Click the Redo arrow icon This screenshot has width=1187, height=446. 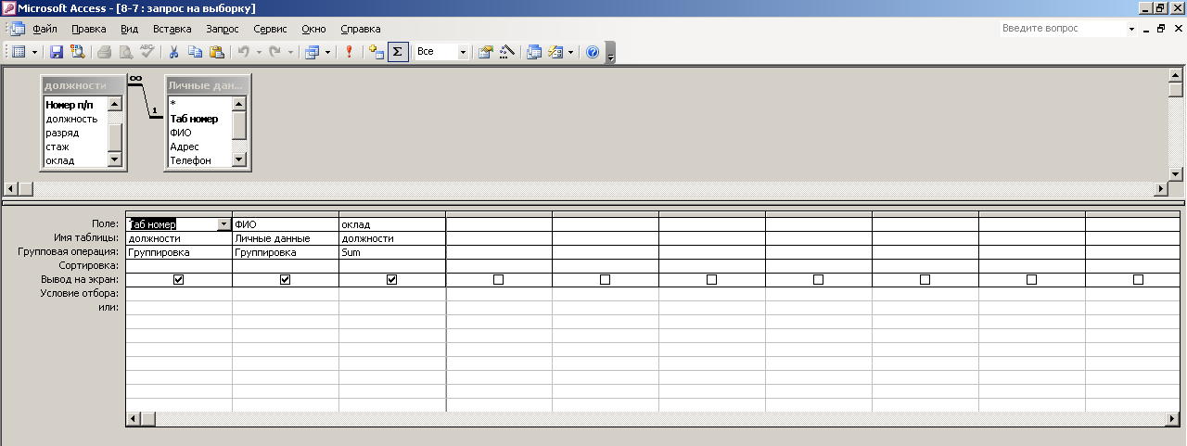coord(274,52)
